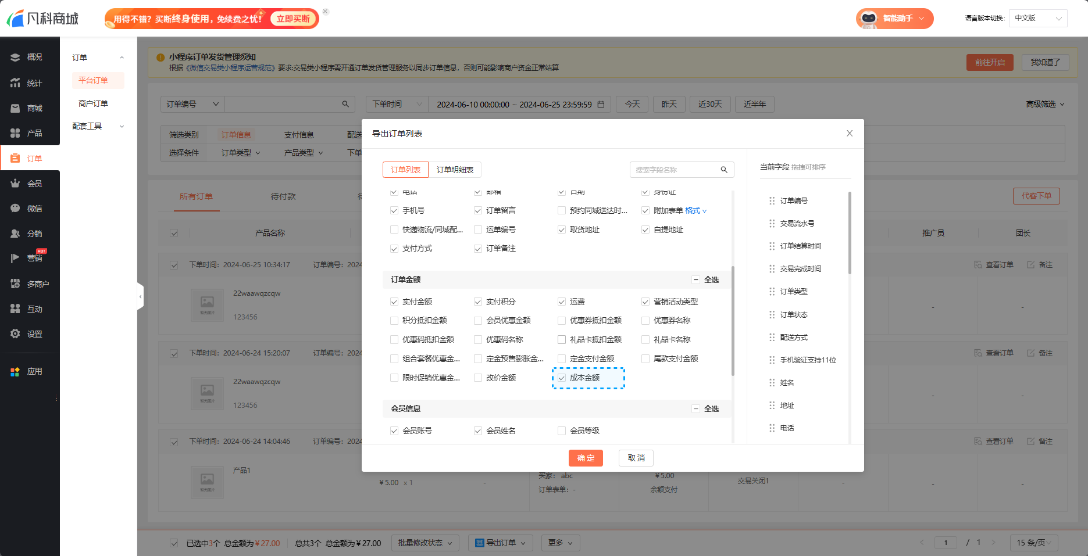The height and width of the screenshot is (556, 1088).
Task: Open the 附加表单 格式 dropdown
Action: (x=696, y=210)
